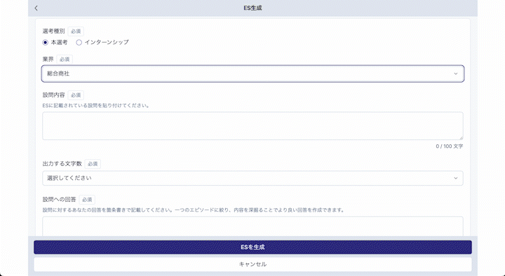Click the chevron arrow in 総合商社 dropdown

click(x=456, y=74)
